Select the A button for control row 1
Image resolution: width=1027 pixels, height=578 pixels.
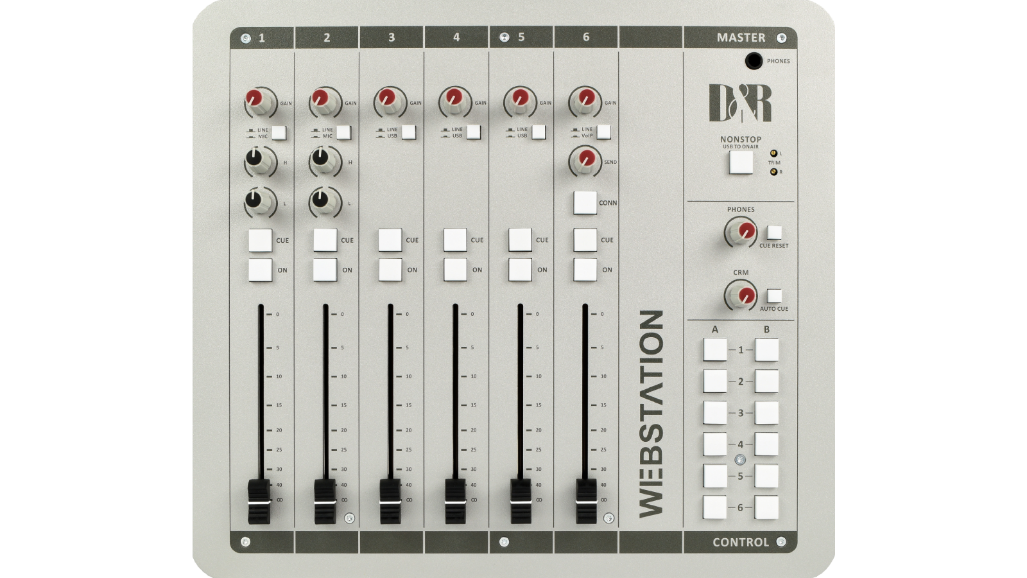pos(714,349)
